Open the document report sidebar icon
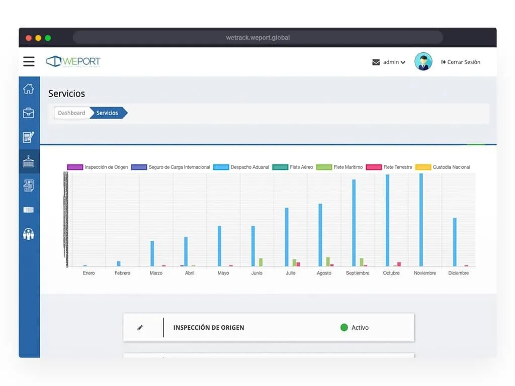Viewport: 515px width, 386px height. 29,185
